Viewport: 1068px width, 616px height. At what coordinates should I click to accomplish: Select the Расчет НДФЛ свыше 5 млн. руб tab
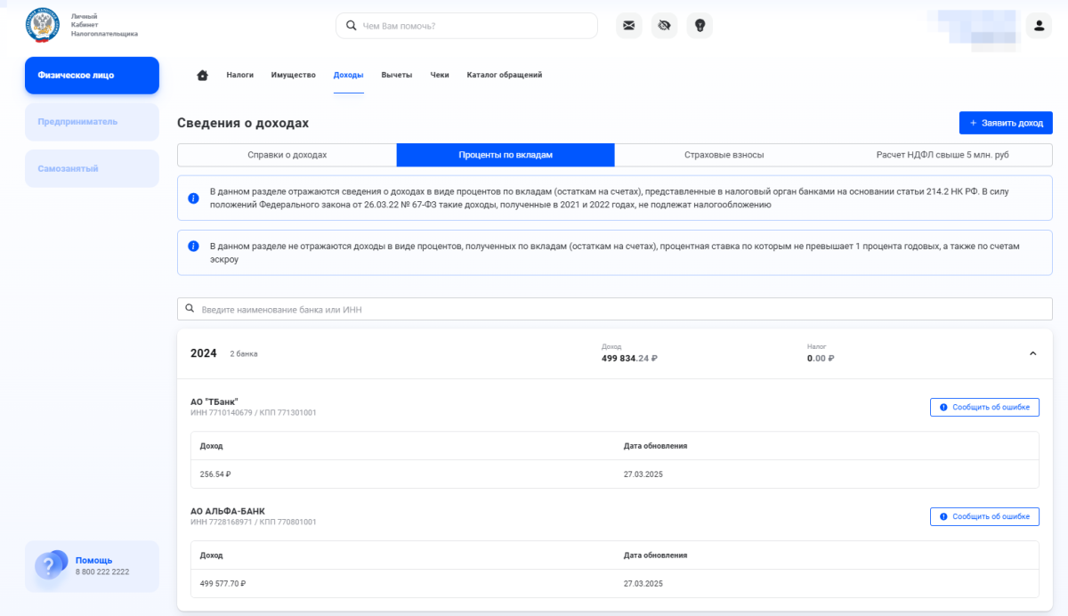coord(943,155)
